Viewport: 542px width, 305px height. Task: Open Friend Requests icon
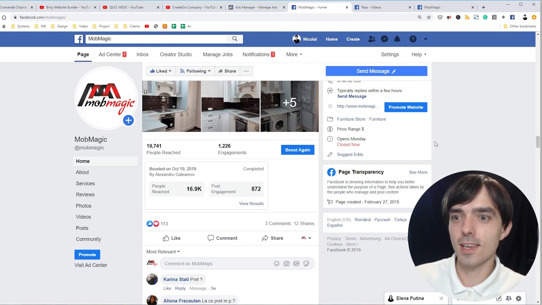point(372,39)
